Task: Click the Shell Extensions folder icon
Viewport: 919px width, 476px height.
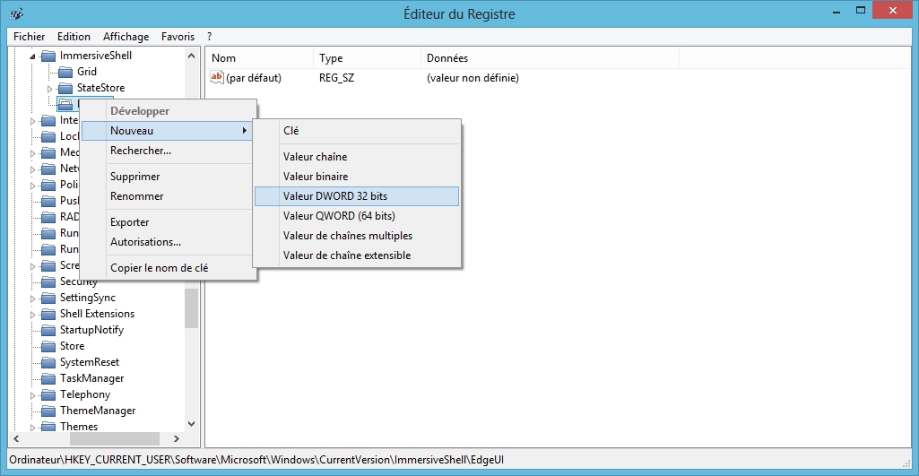Action: pyautogui.click(x=48, y=314)
